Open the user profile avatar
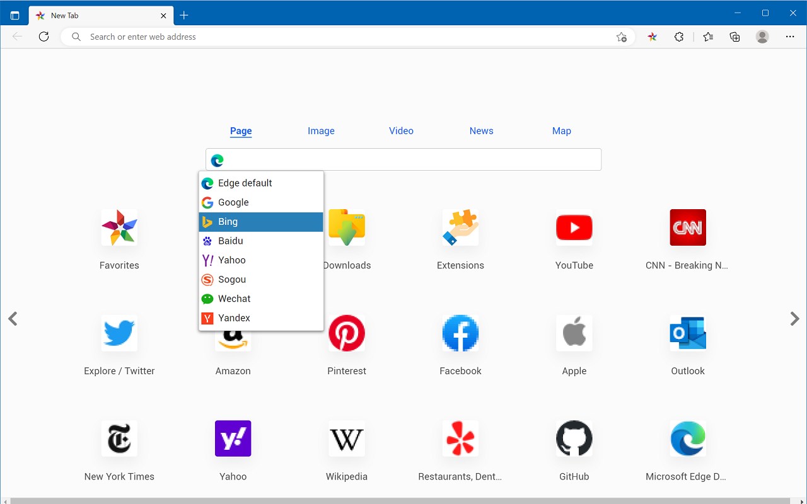Screen dimensions: 807x504 pos(762,37)
